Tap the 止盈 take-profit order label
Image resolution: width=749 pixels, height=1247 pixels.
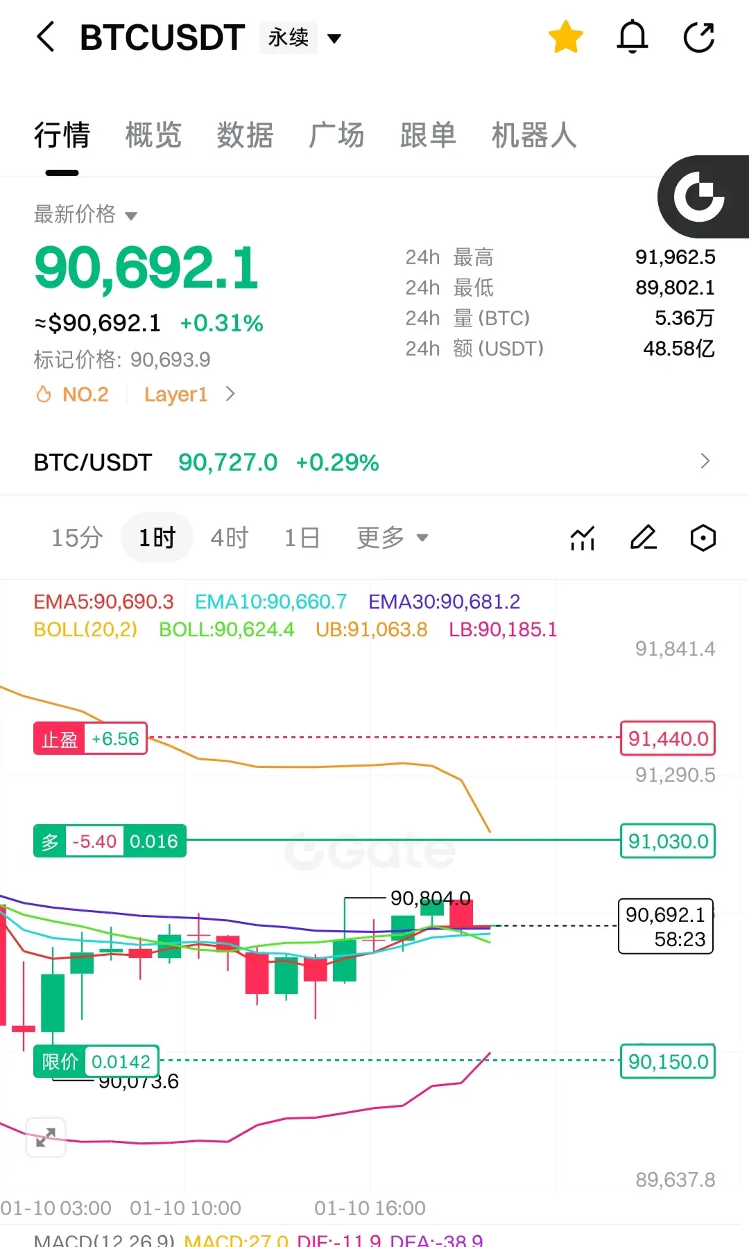tap(90, 739)
